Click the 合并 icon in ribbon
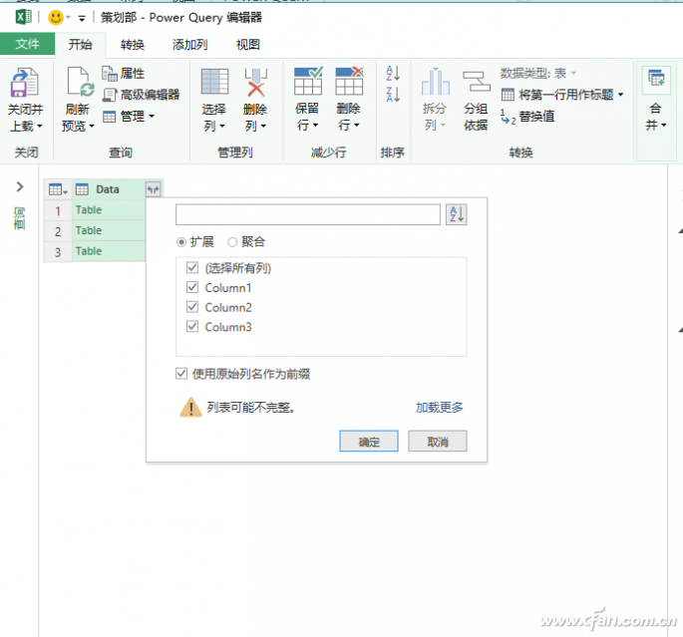 [656, 79]
